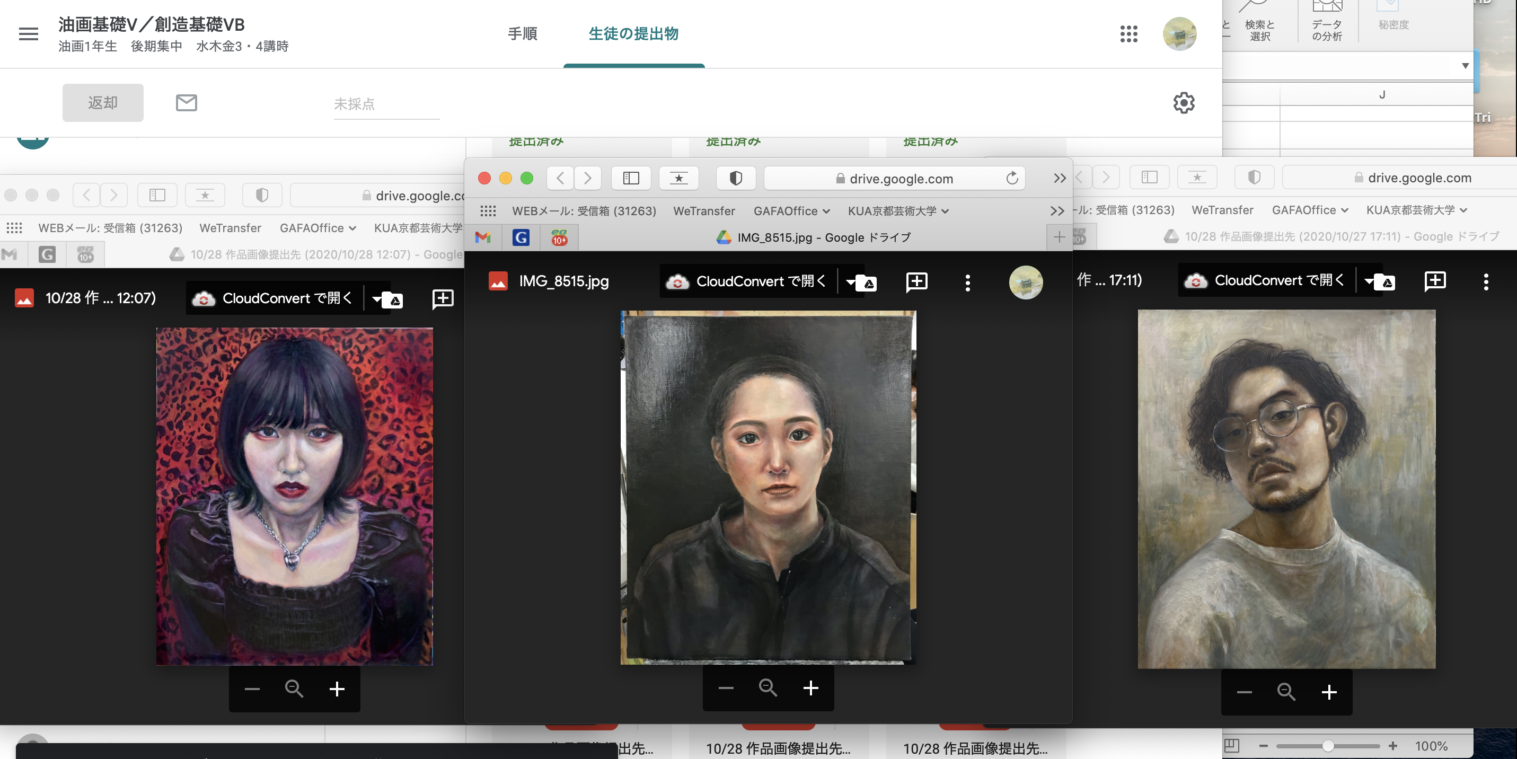Click the Google apps grid icon

(1128, 33)
